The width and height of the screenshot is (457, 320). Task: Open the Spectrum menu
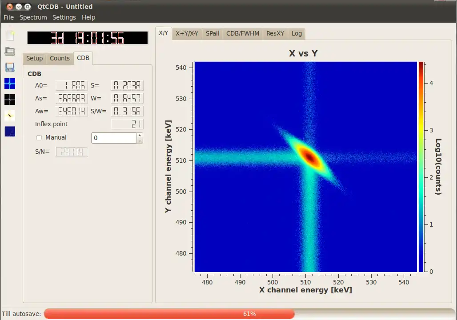point(33,17)
